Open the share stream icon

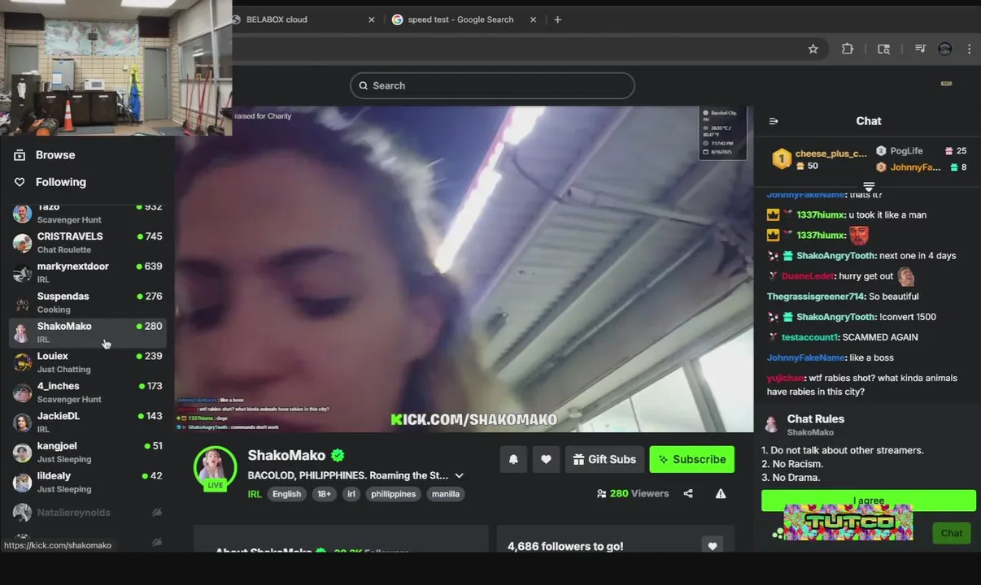click(688, 493)
